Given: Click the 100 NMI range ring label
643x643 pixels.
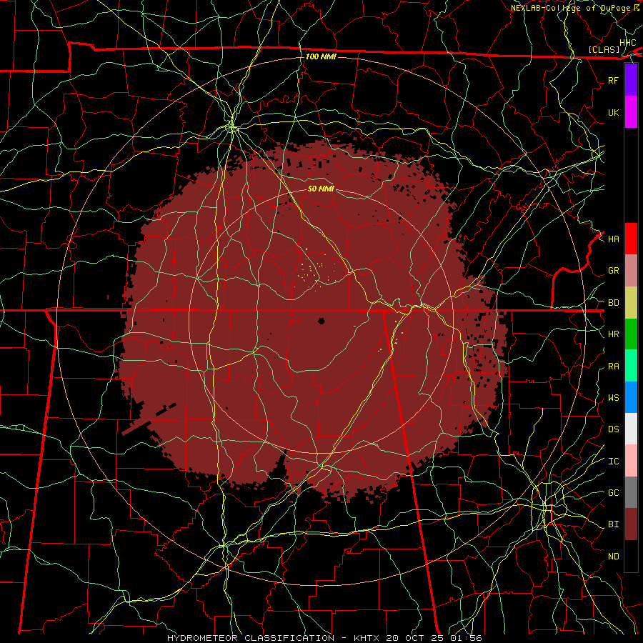Looking at the screenshot, I should tap(321, 56).
